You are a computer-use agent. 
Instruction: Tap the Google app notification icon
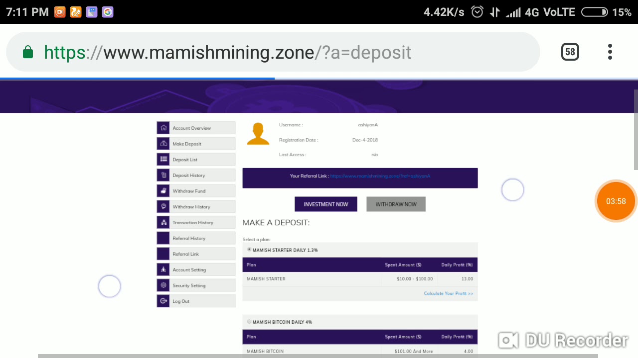(108, 12)
